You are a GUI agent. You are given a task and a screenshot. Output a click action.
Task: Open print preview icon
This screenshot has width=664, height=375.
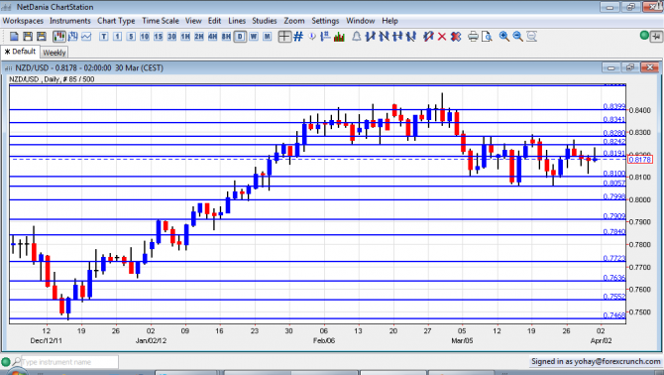pyautogui.click(x=487, y=37)
